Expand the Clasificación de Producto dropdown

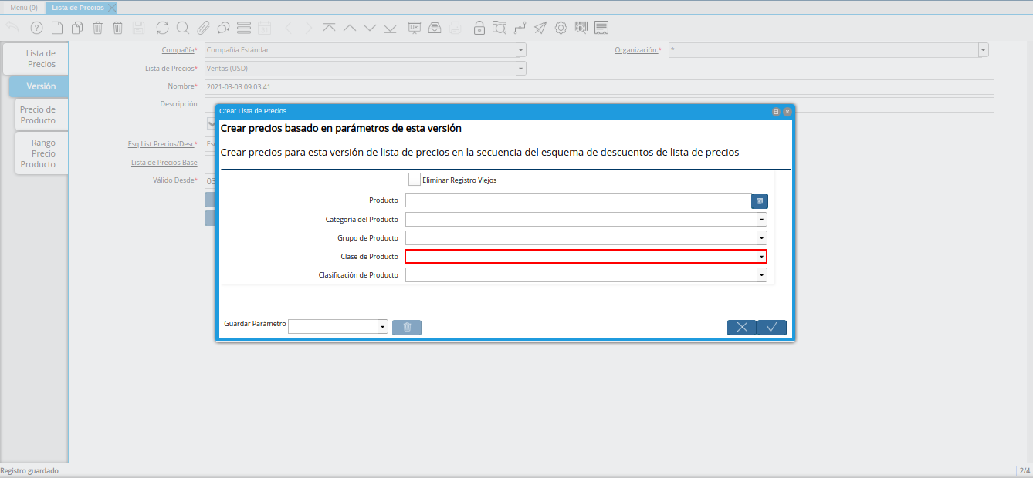(761, 275)
